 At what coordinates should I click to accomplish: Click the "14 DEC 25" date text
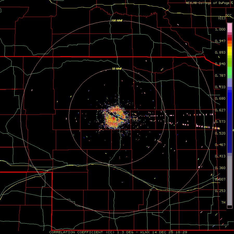click(x=163, y=232)
